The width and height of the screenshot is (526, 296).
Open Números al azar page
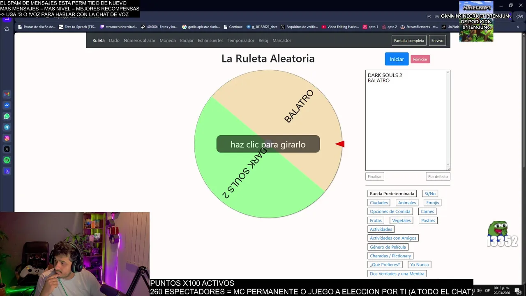pos(139,40)
